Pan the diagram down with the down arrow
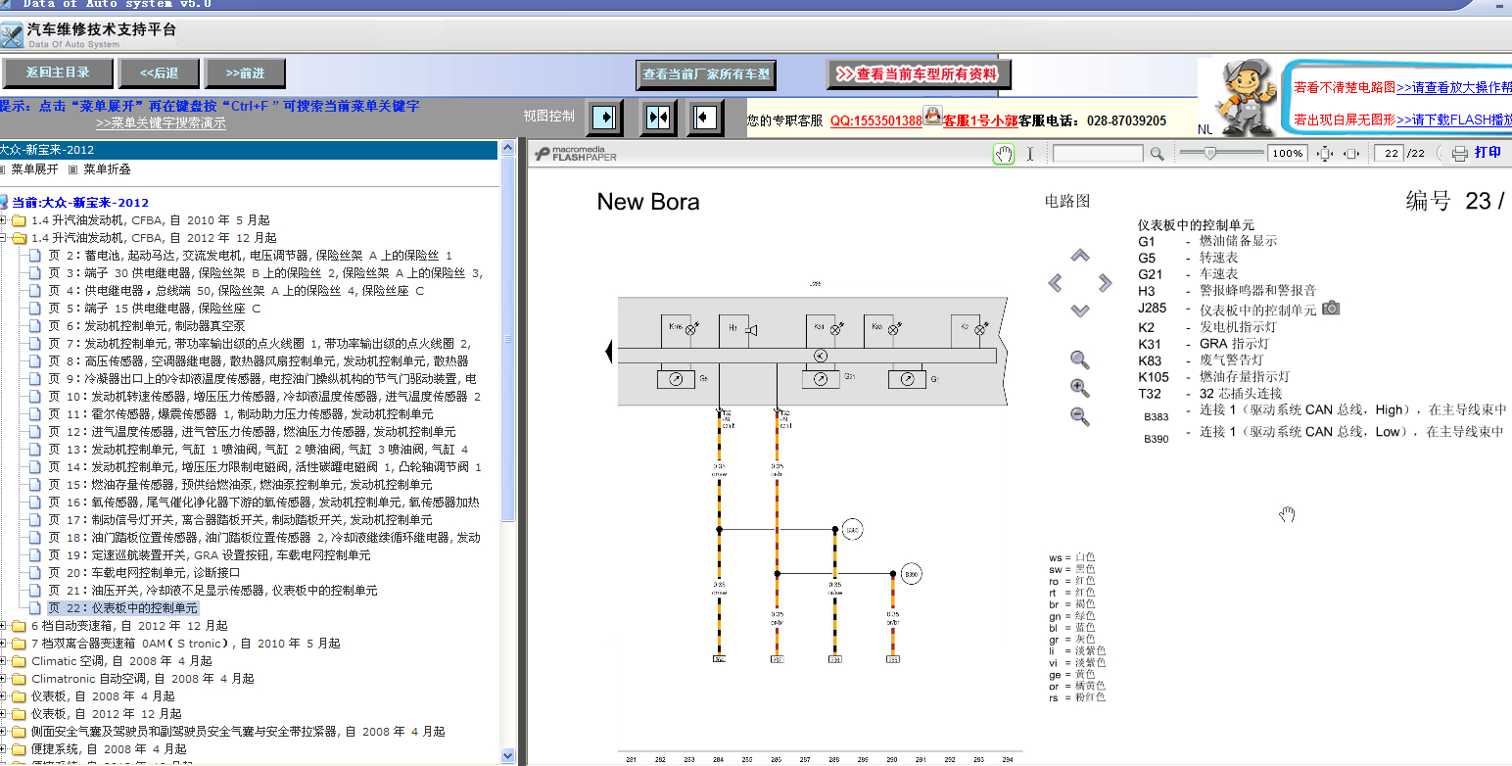 pos(1080,311)
